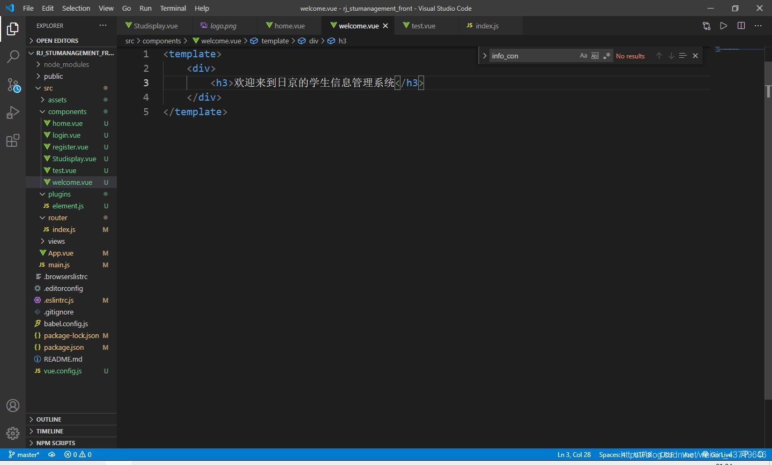Open App.vue in the explorer
Viewport: 772px width, 465px height.
coord(71,253)
